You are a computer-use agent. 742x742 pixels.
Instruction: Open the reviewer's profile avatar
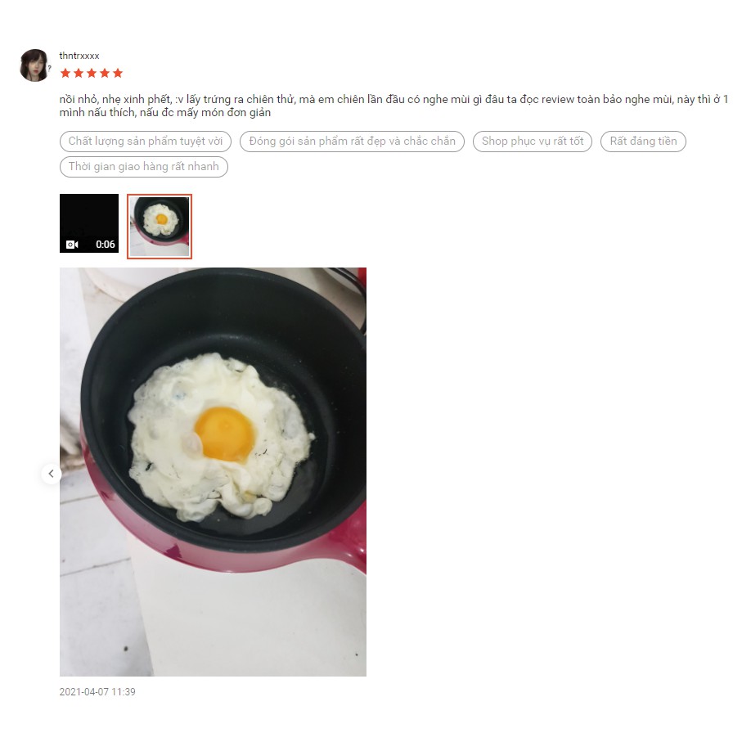coord(34,65)
